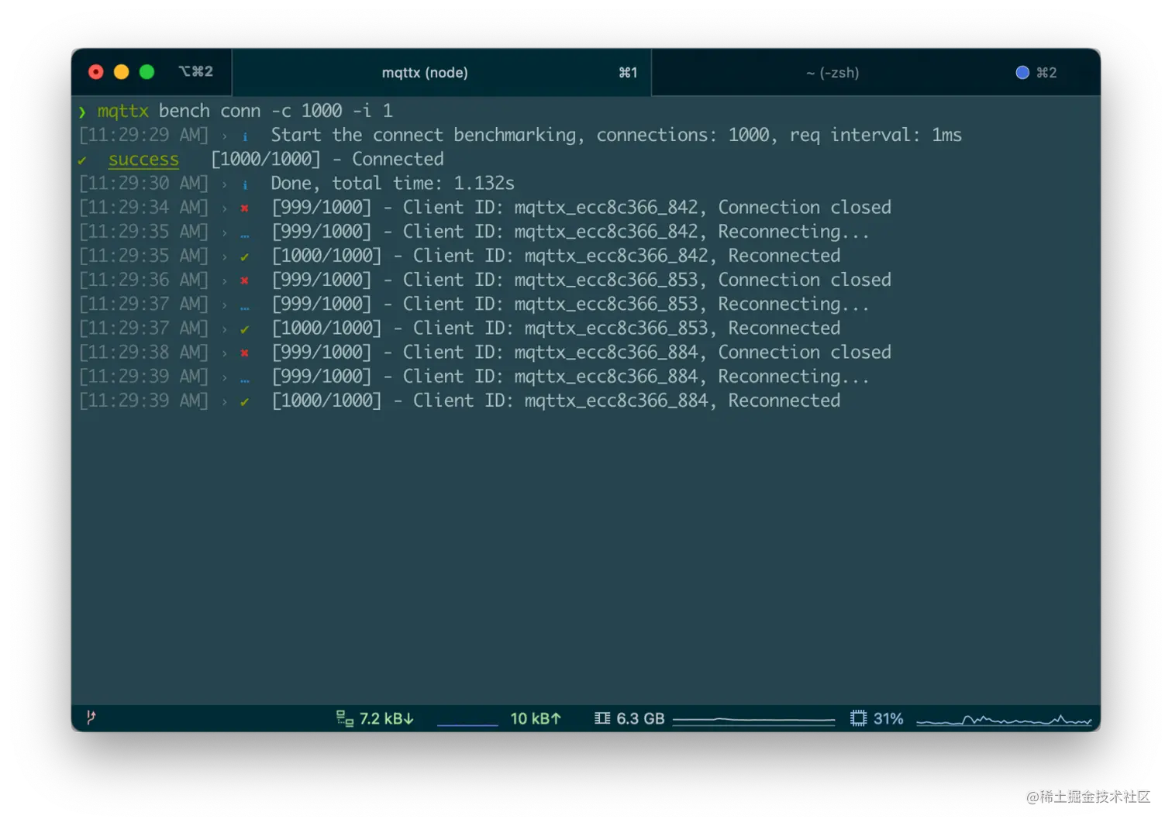1172x826 pixels.
Task: Click 'mqttx_ecc8c366_884, Reconnected' text
Action: (682, 401)
